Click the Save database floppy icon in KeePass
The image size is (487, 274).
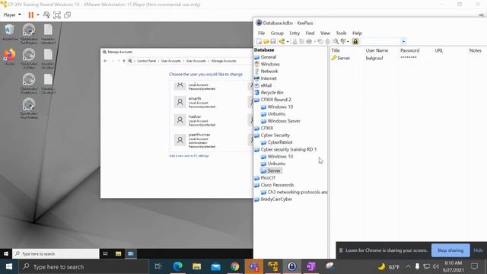[273, 41]
